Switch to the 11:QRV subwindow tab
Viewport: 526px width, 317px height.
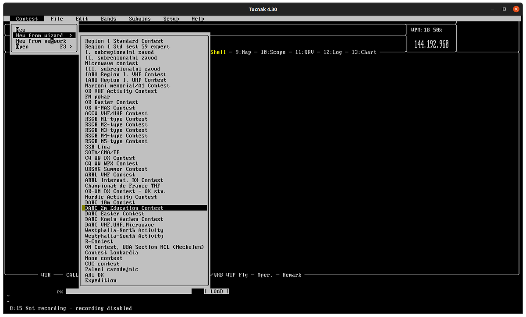coord(305,52)
